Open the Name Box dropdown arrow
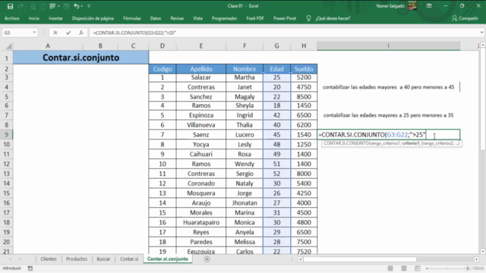486x273 pixels. [34, 33]
